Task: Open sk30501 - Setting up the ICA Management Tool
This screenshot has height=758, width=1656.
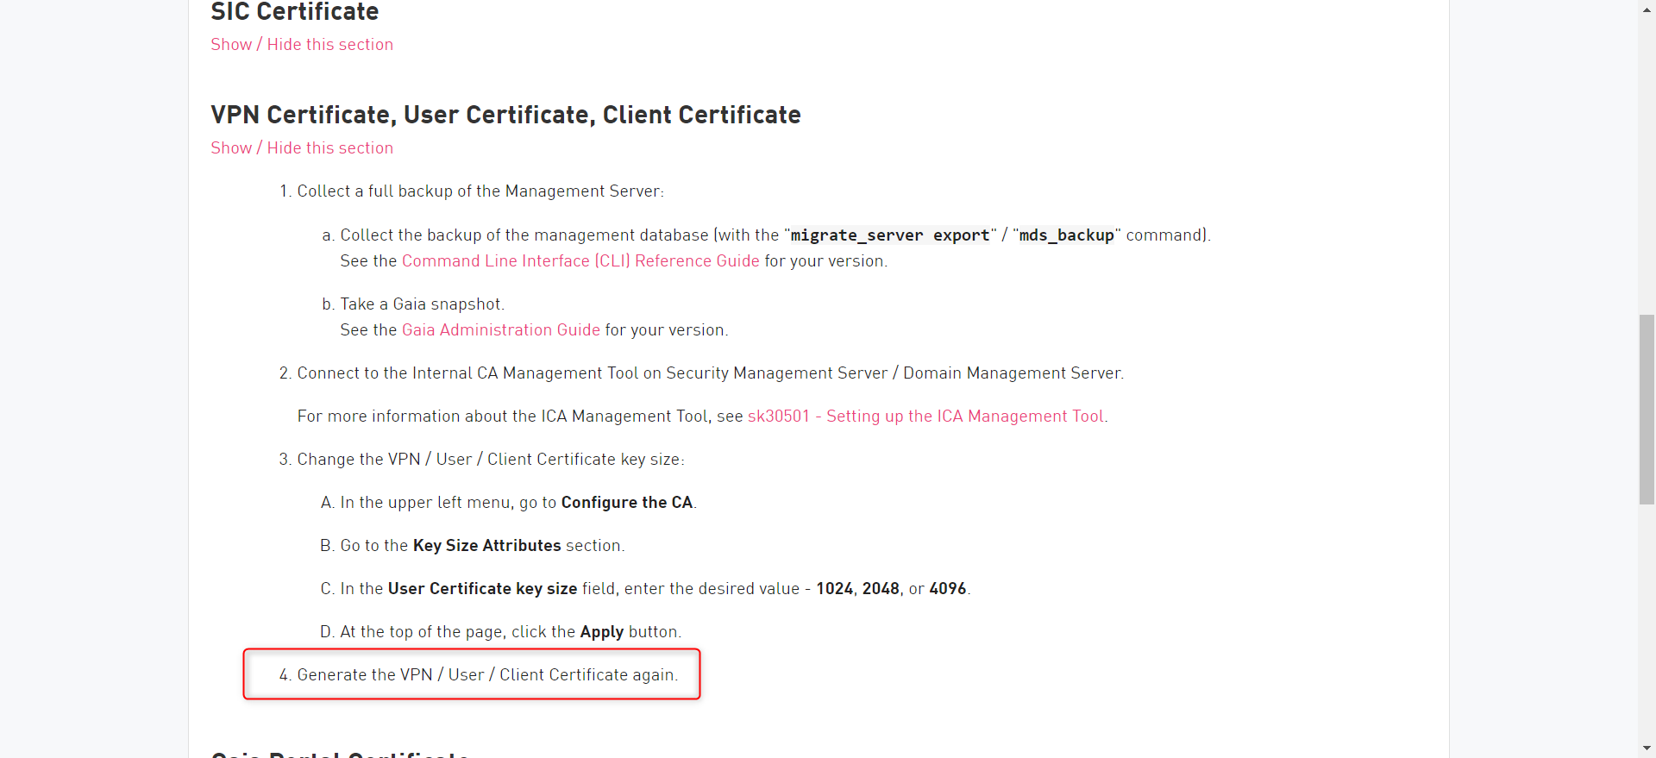Action: 926,416
